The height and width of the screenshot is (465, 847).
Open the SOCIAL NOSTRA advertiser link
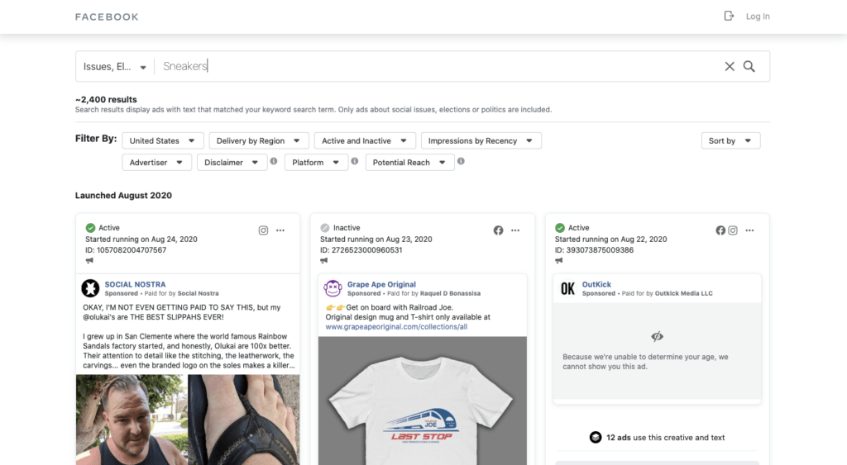click(x=135, y=284)
